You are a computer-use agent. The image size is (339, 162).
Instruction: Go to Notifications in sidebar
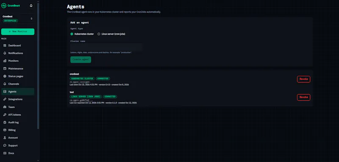tap(18, 53)
